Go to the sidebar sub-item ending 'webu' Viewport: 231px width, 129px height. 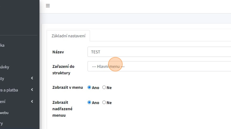click(x=4, y=113)
